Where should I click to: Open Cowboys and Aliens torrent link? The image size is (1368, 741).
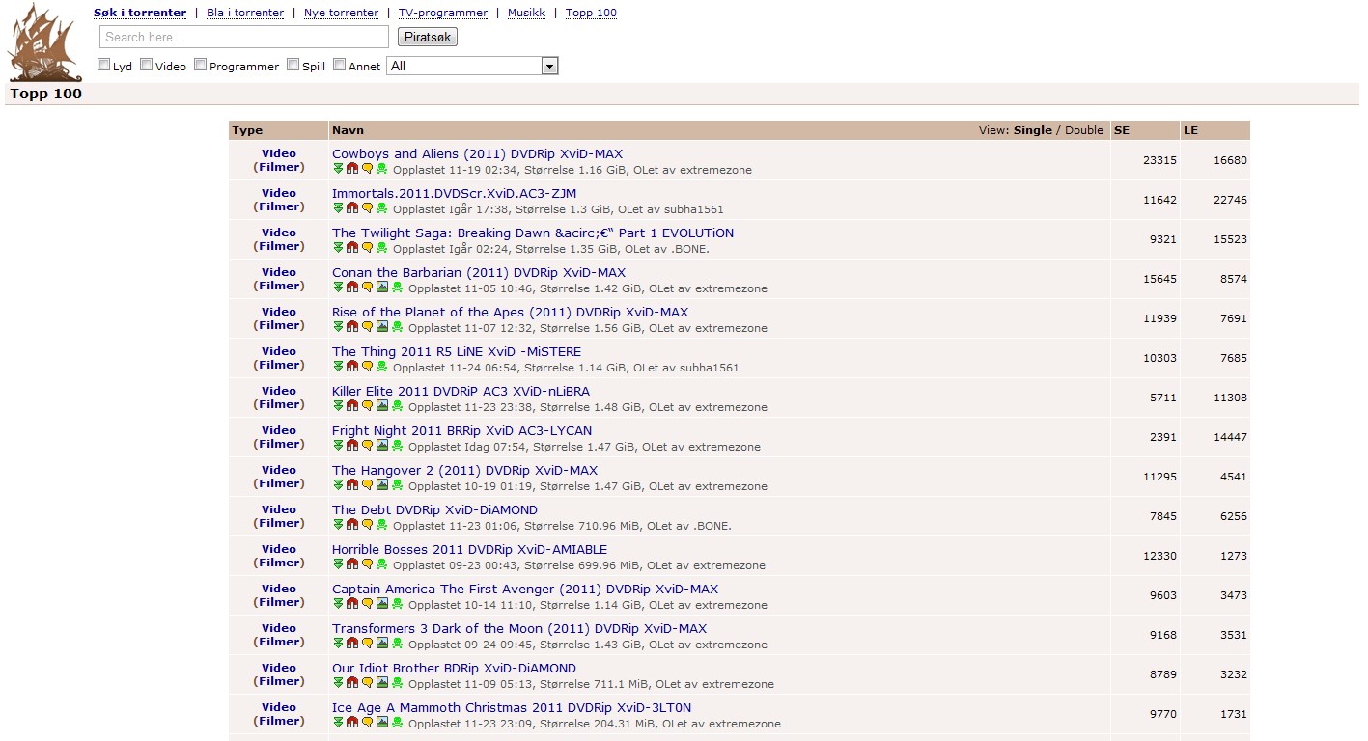pos(477,153)
